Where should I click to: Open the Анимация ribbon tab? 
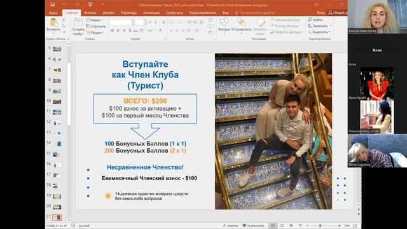[151, 13]
